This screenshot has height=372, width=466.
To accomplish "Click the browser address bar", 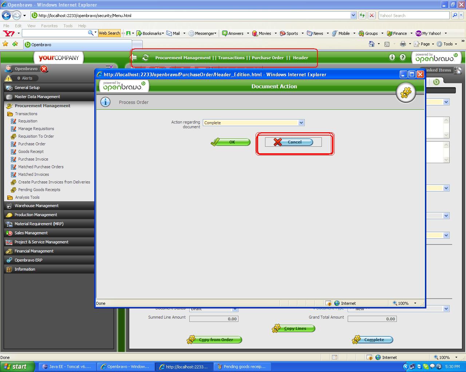I will tap(193, 16).
